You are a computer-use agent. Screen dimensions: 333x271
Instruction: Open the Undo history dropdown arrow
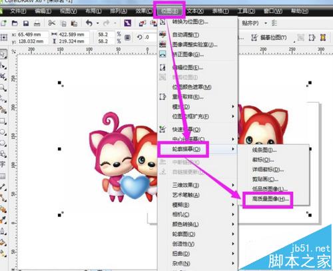(x=97, y=23)
